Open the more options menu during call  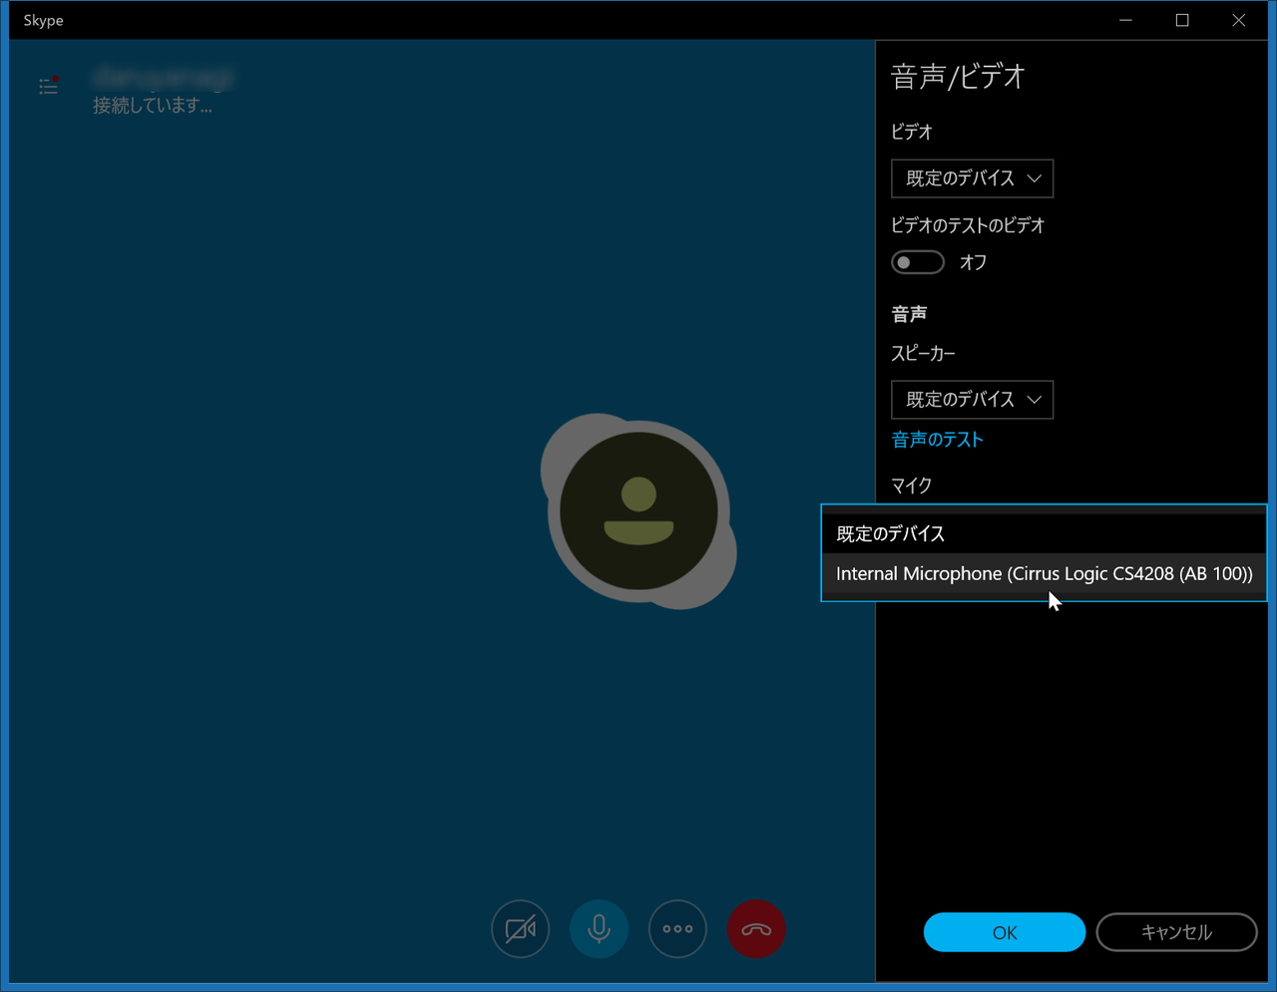pyautogui.click(x=677, y=928)
